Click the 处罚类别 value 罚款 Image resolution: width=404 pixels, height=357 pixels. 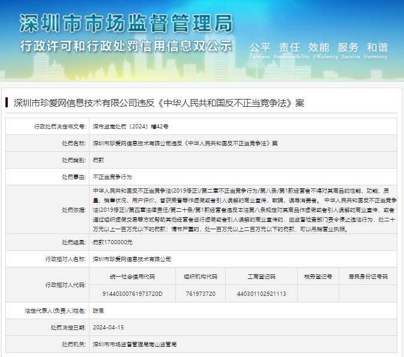pos(98,160)
